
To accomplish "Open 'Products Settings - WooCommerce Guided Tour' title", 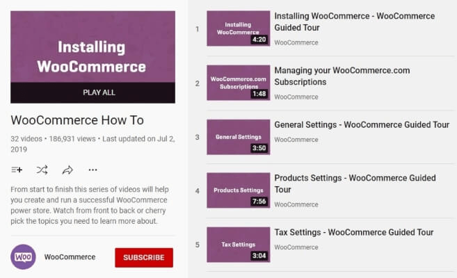I will 355,183.
